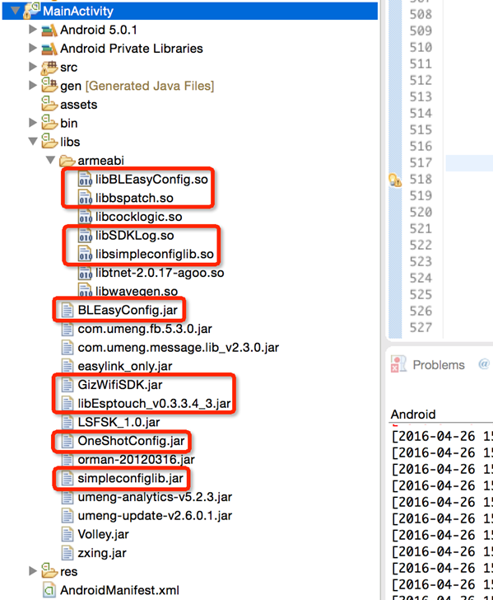The width and height of the screenshot is (493, 600).
Task: Select the AndroidManifest.xml file name
Action: pyautogui.click(x=119, y=590)
